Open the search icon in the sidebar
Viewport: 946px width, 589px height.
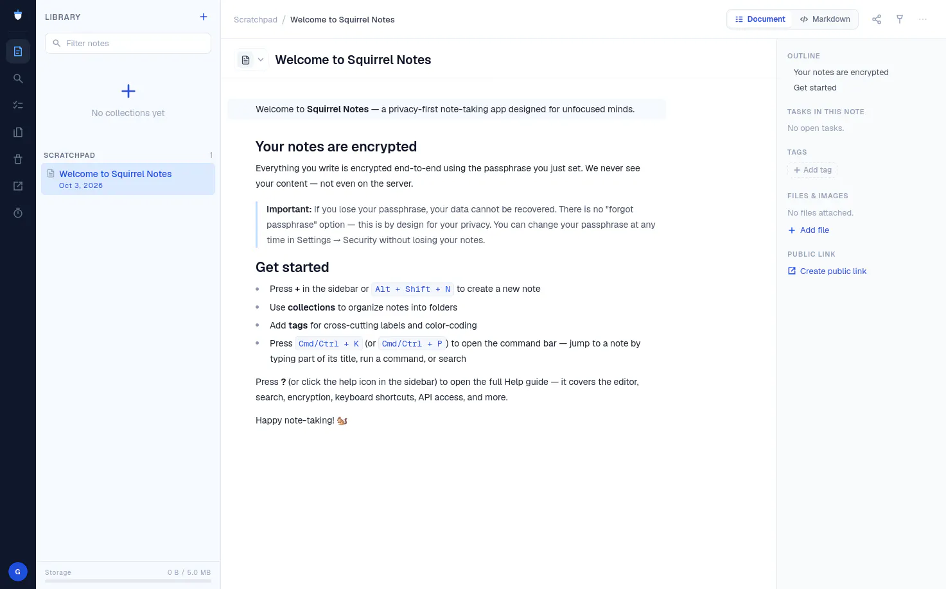point(18,78)
